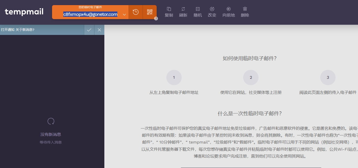This screenshot has width=358, height=168.
Task: Click the question mark help badge
Action: (x=156, y=18)
